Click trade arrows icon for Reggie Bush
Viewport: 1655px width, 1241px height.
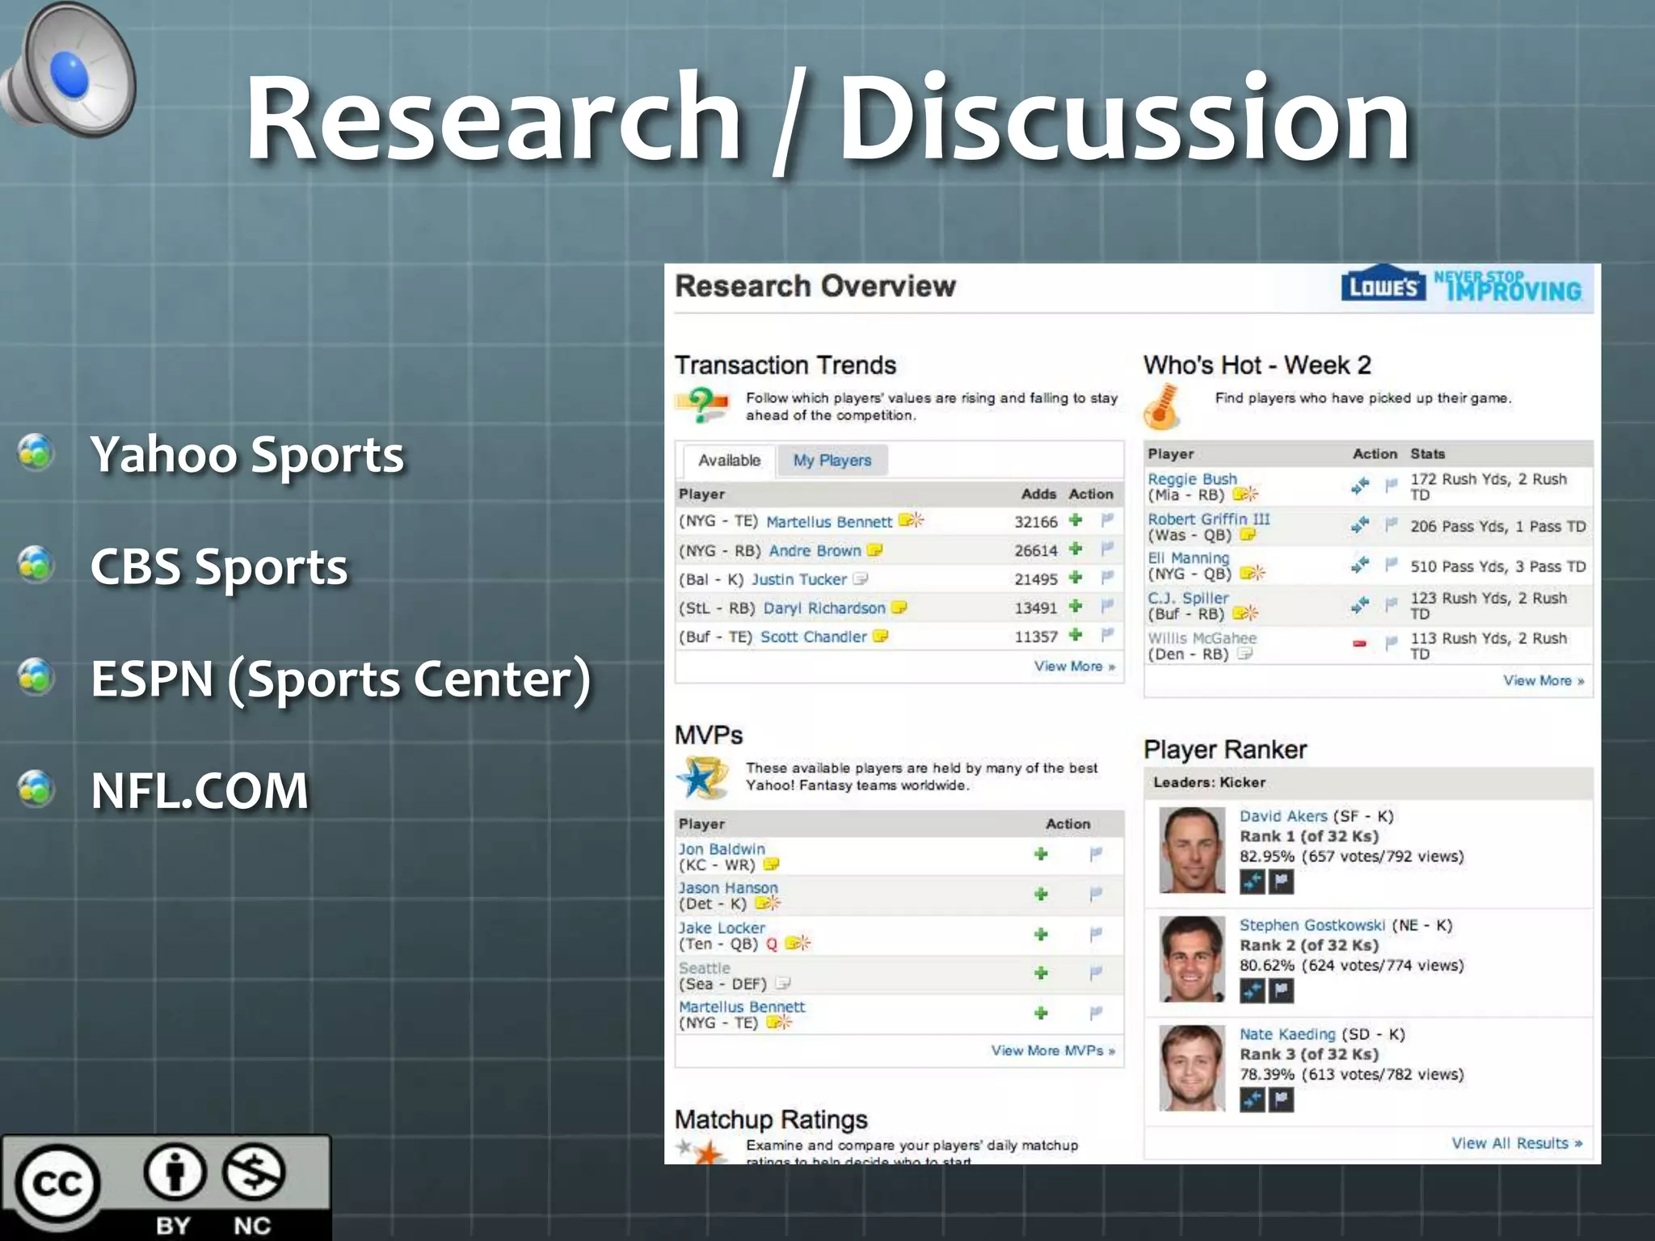click(1360, 486)
